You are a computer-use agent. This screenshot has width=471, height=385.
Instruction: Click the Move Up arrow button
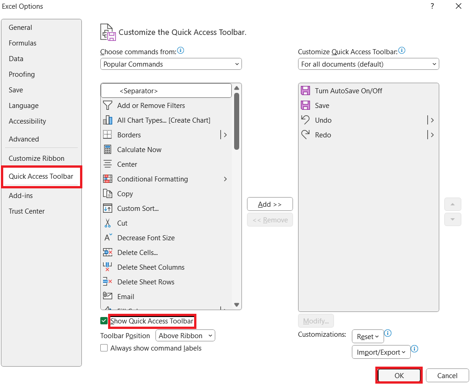click(x=453, y=204)
